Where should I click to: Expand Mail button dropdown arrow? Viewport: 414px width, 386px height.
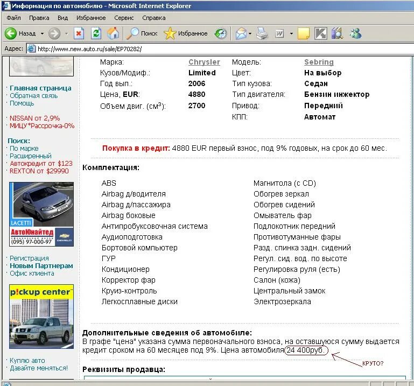pos(250,33)
